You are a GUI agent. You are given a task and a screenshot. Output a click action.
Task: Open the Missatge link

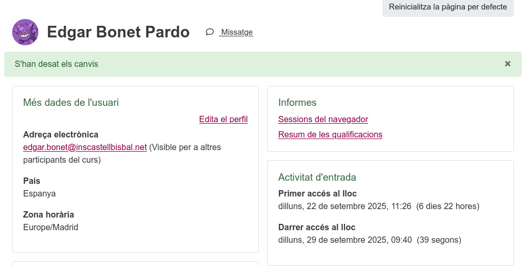click(237, 32)
